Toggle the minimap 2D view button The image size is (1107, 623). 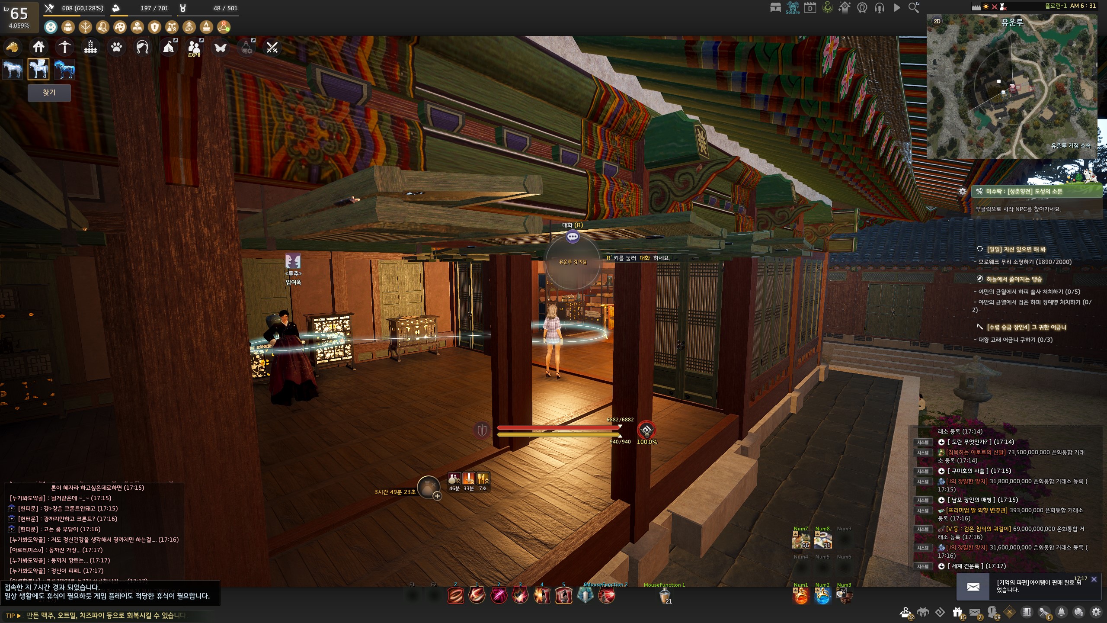coord(937,21)
